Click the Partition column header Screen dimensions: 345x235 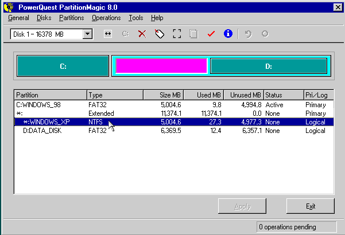(x=51, y=95)
